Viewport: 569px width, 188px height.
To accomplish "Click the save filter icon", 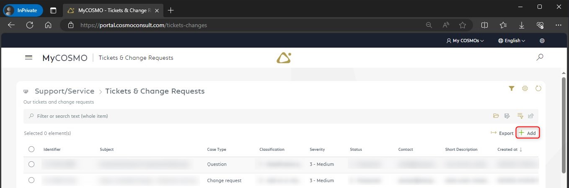I will coord(507,116).
